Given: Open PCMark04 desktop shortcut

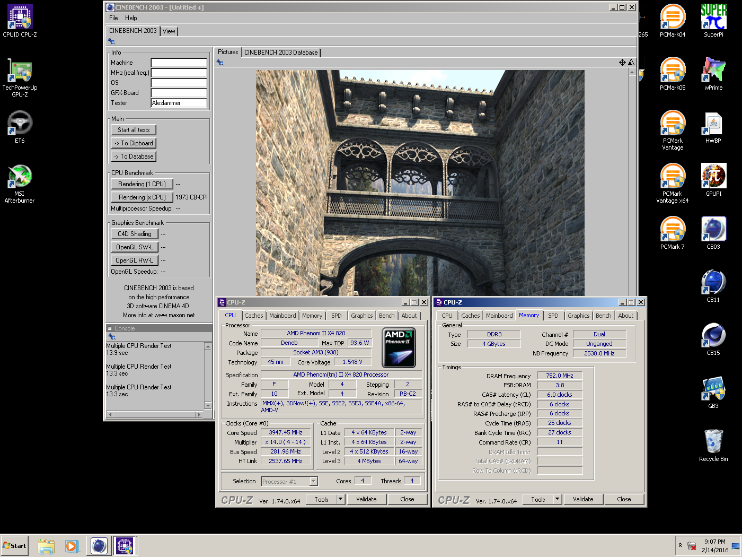Looking at the screenshot, I should (x=673, y=21).
